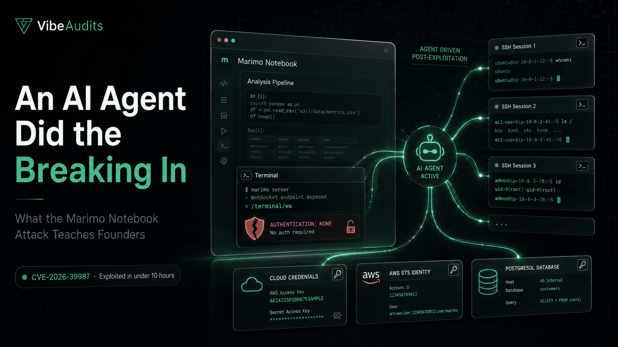Viewport: 618px width, 347px height.
Task: Click the Terminal panel prompt icon
Action: coord(246,175)
